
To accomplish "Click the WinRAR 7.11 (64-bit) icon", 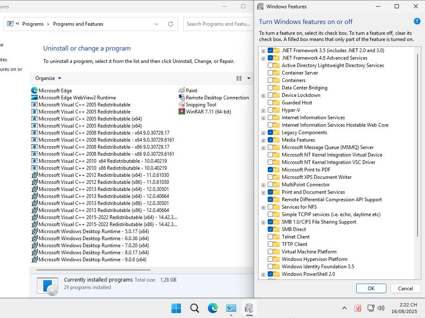I will pyautogui.click(x=182, y=111).
